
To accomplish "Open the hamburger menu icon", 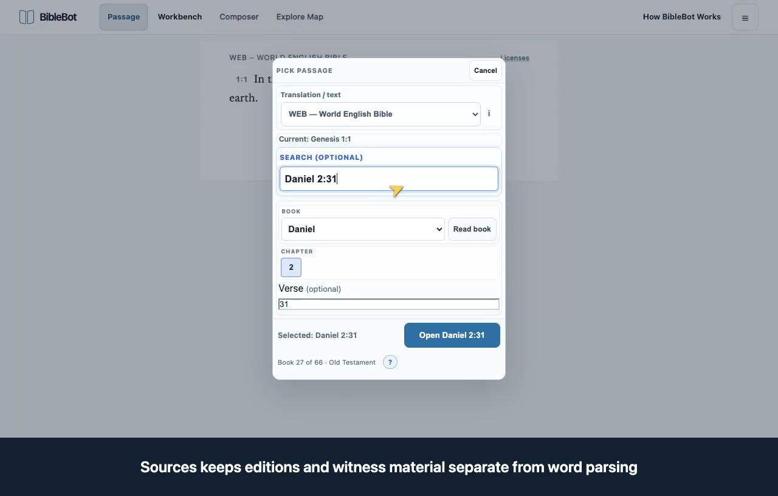I will (745, 17).
